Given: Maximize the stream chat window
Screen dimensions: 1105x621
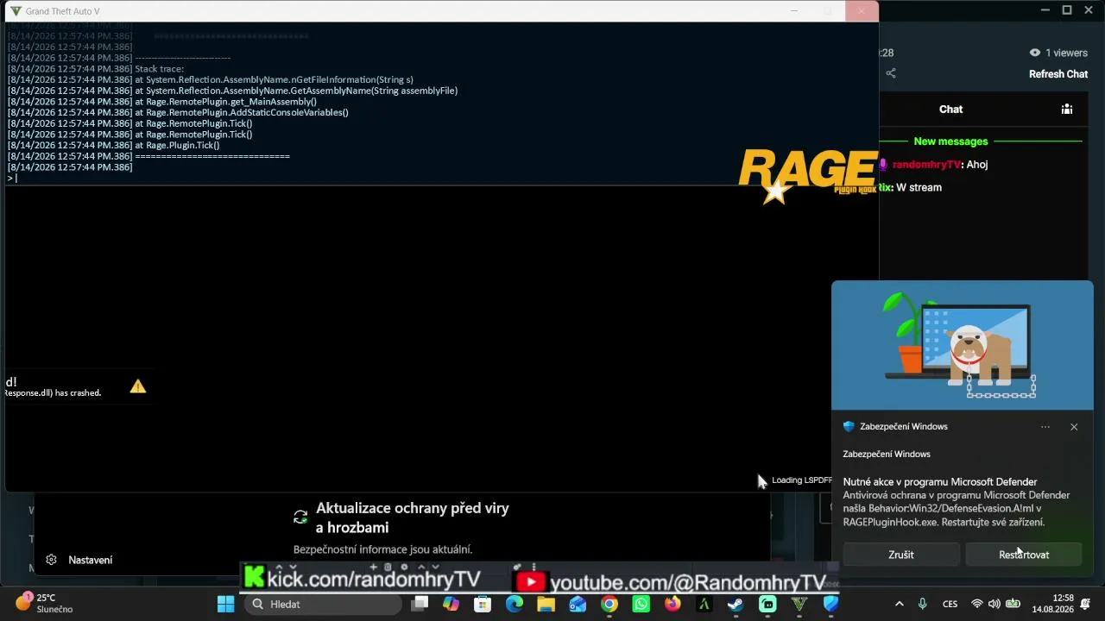Looking at the screenshot, I should [x=1067, y=10].
